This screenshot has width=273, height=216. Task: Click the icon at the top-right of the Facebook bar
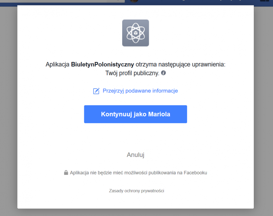click(264, 2)
